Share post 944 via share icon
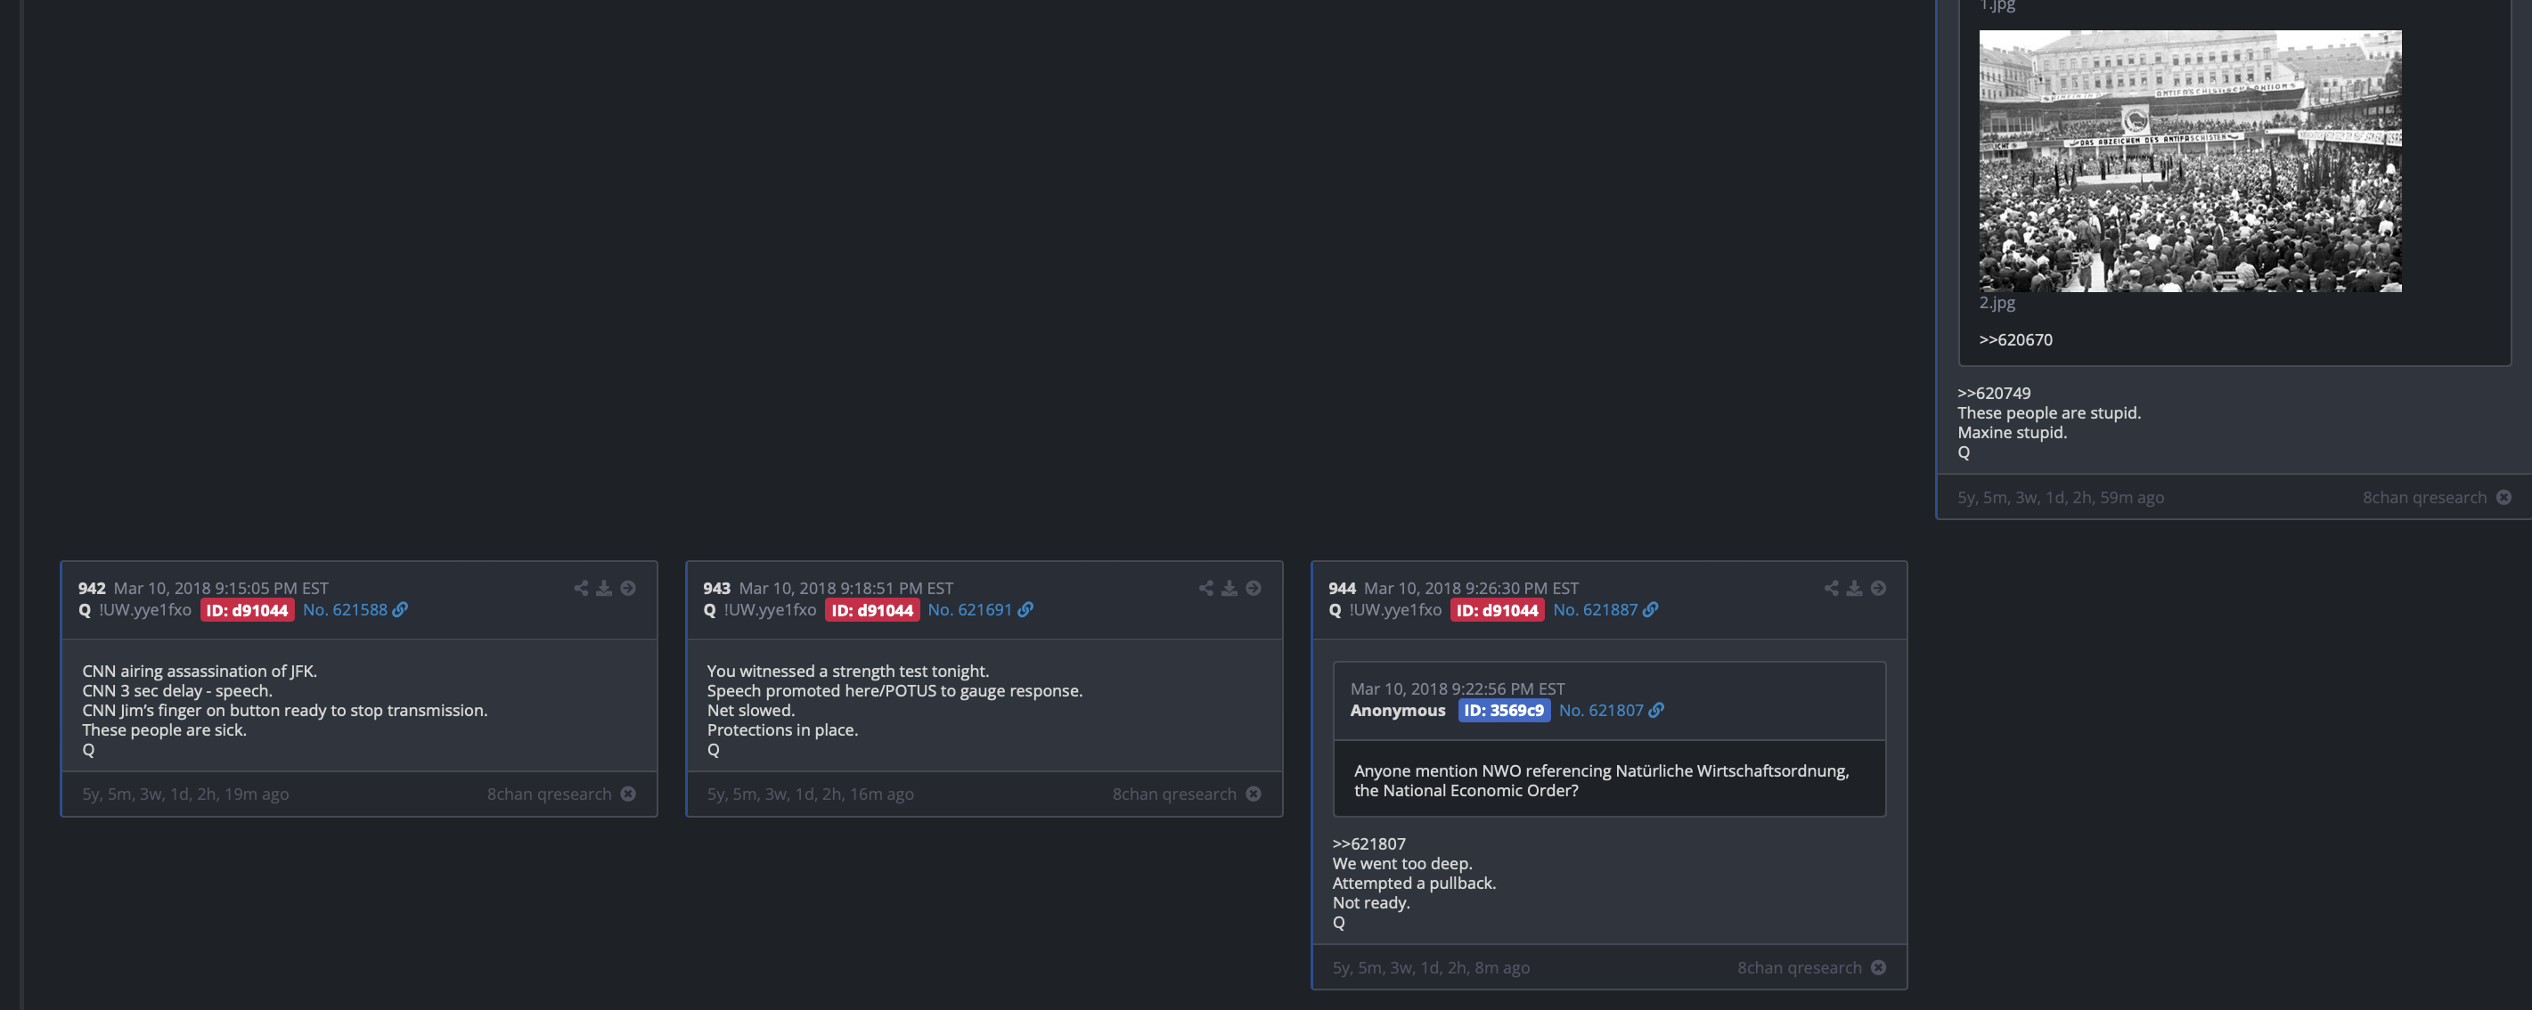2532x1010 pixels. [1831, 588]
